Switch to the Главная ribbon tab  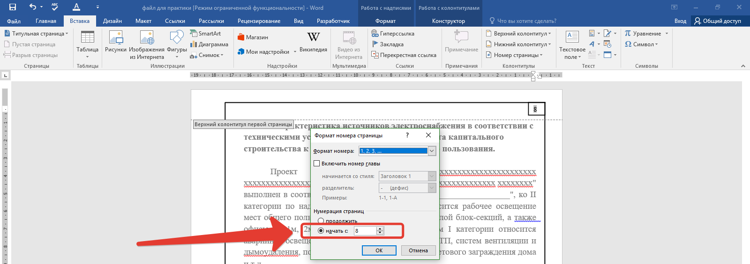pos(46,21)
